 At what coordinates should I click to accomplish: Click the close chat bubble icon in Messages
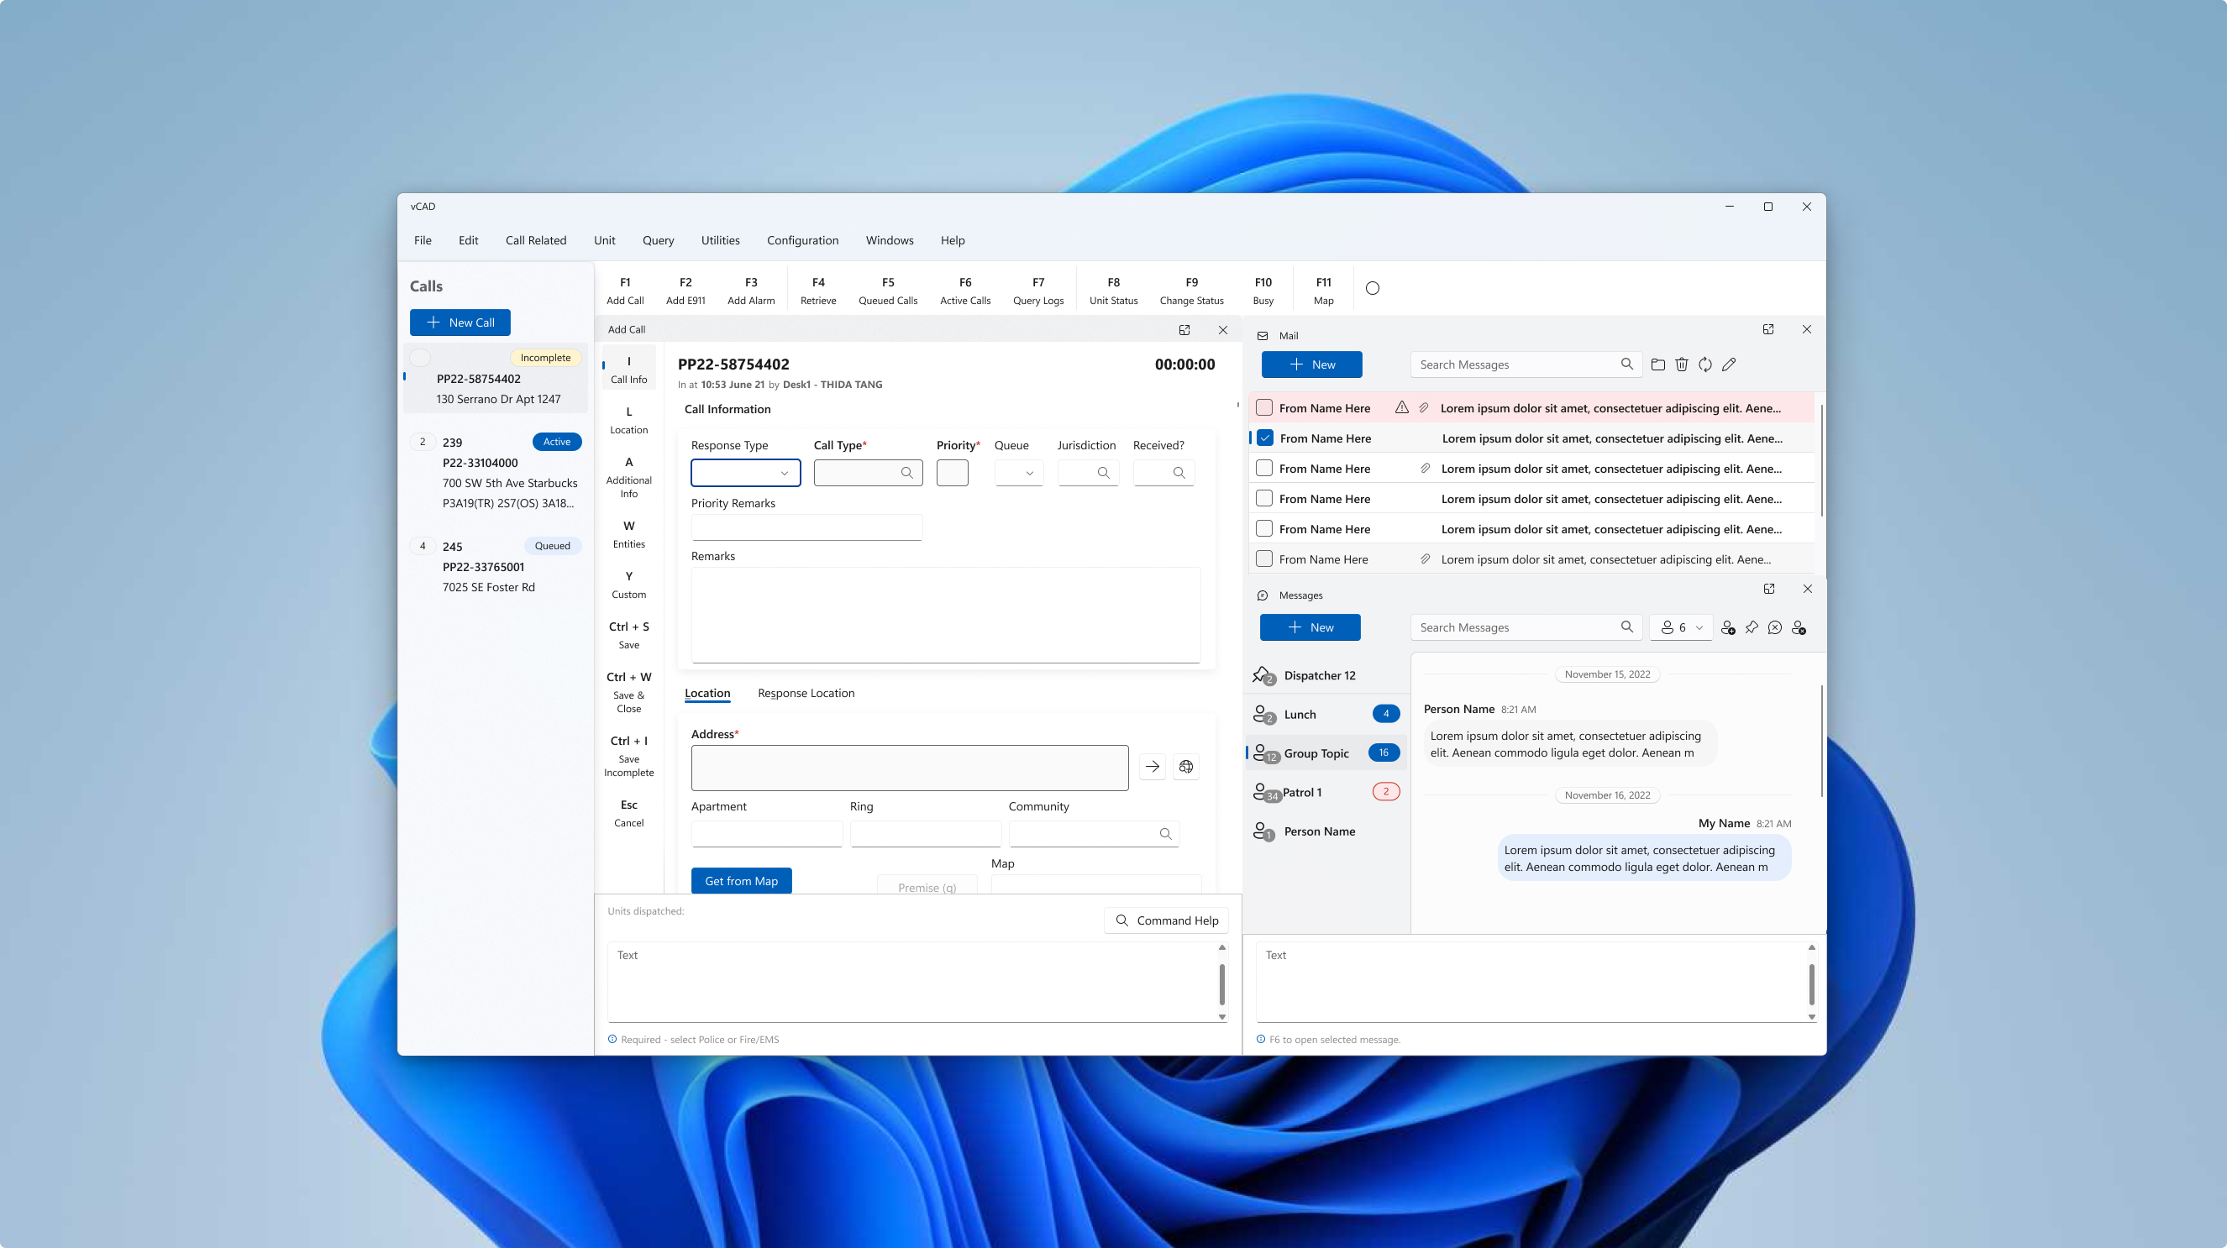(1775, 627)
